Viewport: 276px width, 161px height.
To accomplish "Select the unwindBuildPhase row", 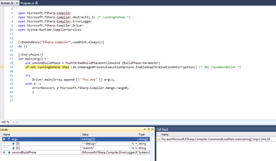I will pyautogui.click(x=76, y=152).
